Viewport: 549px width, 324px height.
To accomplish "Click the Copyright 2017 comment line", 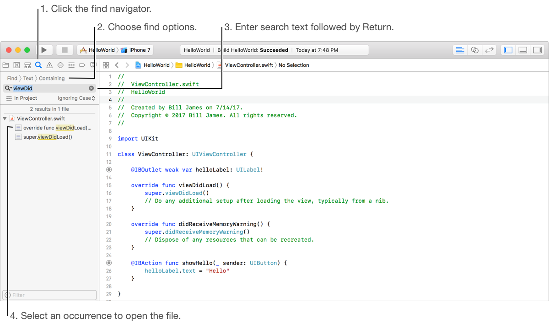I will (x=207, y=115).
